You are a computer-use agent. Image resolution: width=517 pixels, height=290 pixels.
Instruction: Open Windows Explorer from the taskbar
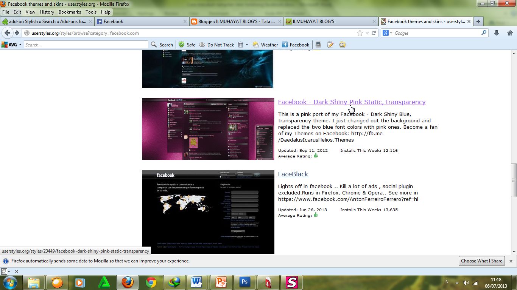click(34, 282)
